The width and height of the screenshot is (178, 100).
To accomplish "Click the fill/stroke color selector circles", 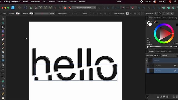I will (149, 24).
